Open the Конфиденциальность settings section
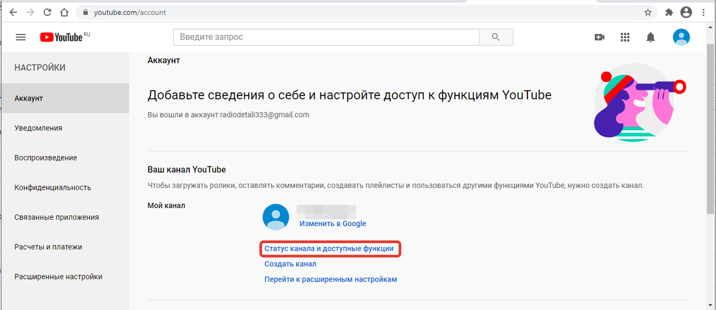 coord(65,187)
